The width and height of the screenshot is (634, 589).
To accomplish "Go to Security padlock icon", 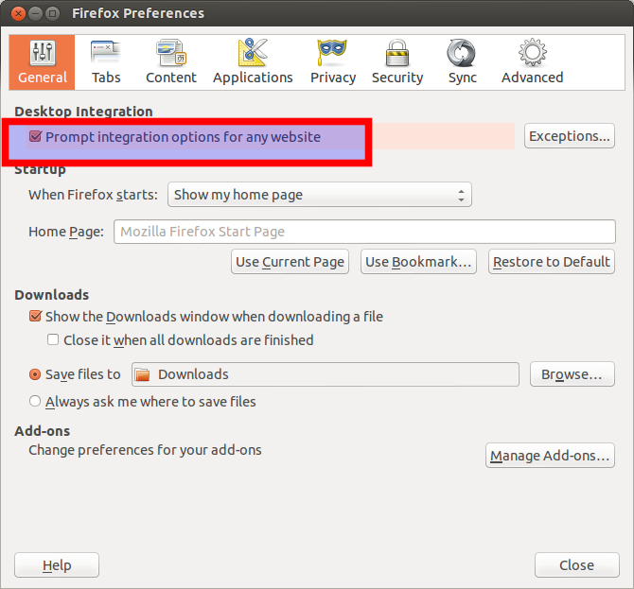I will coord(397,54).
